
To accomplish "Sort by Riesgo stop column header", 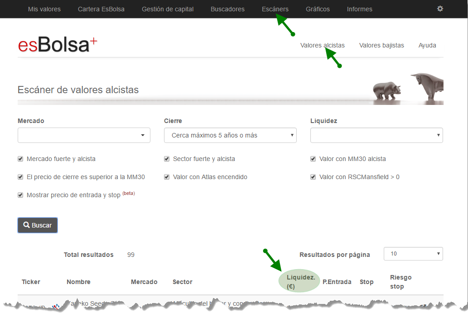I will point(401,282).
